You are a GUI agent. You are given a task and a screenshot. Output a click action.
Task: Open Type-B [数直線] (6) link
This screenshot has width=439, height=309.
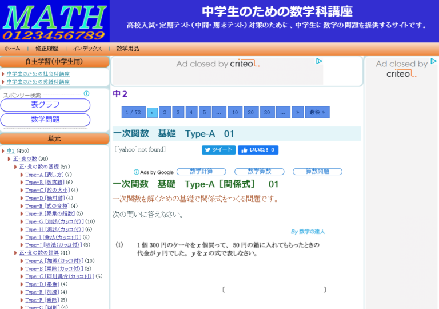45,183
